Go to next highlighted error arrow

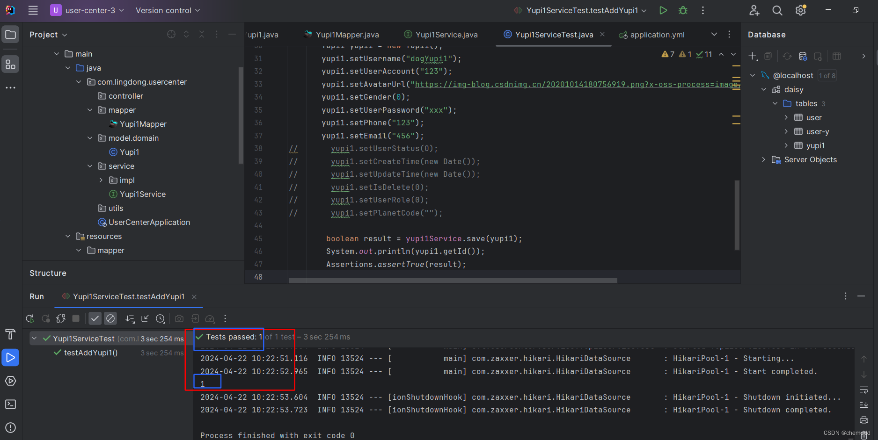[x=733, y=54]
